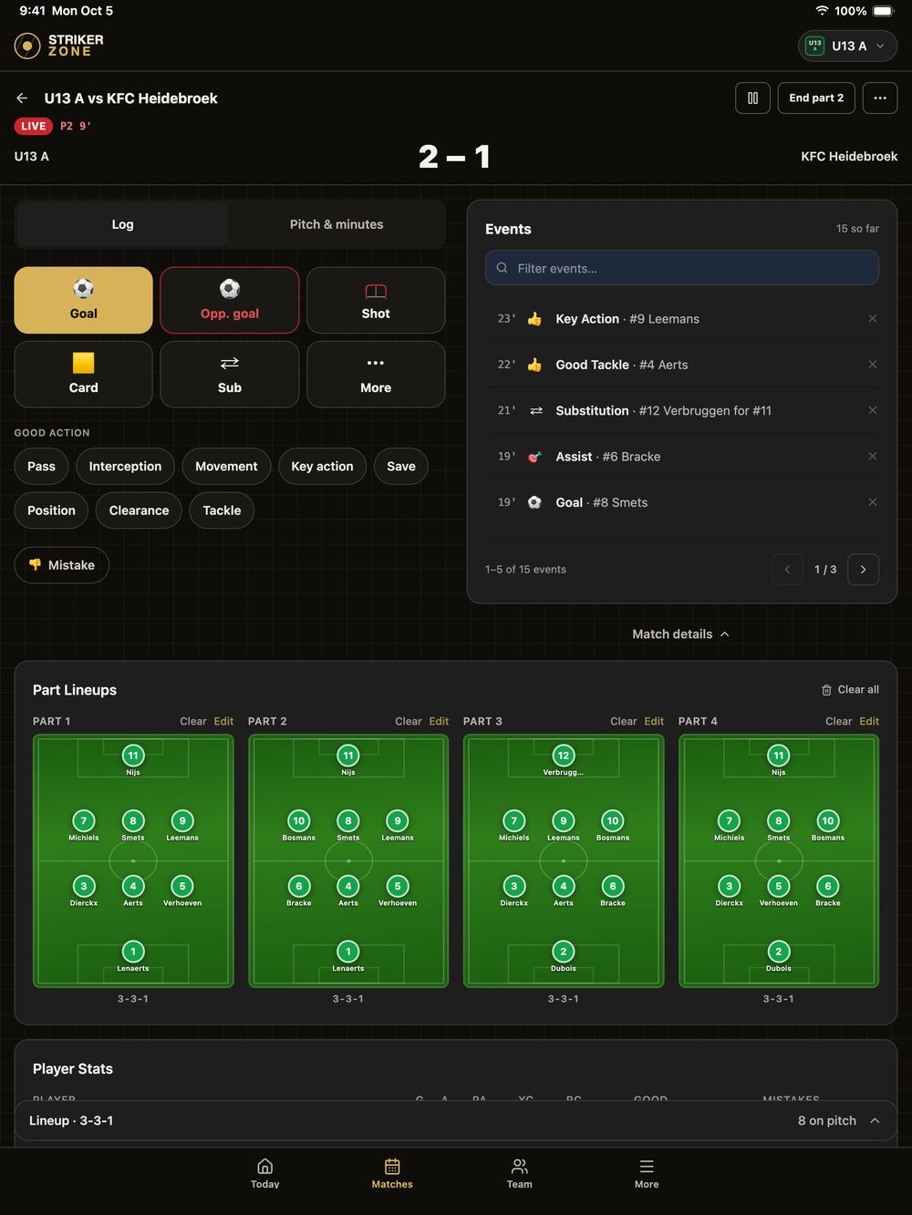Select player 6 Bracke in Part 3 pitch

pyautogui.click(x=613, y=891)
